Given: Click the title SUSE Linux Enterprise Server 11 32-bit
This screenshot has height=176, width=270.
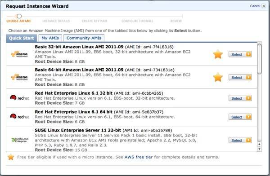Looking at the screenshot, I should point(78,130).
